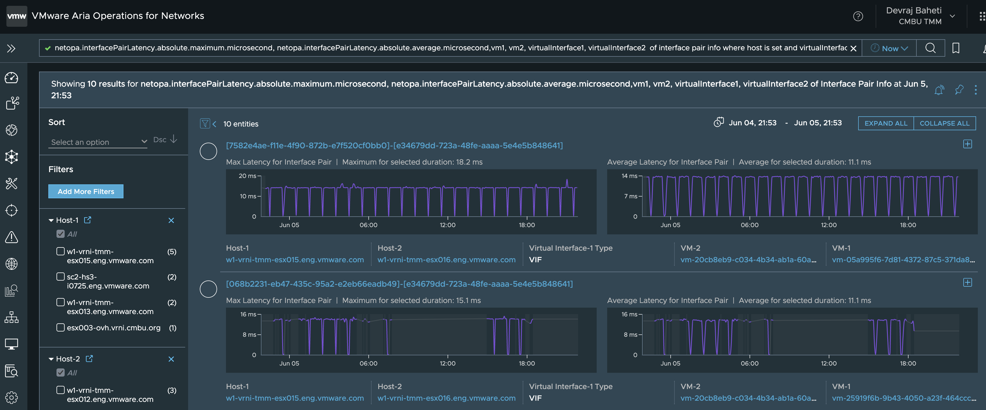Screen dimensions: 986x410
Task: Collapse the Host-1 filter section
Action: (x=51, y=220)
